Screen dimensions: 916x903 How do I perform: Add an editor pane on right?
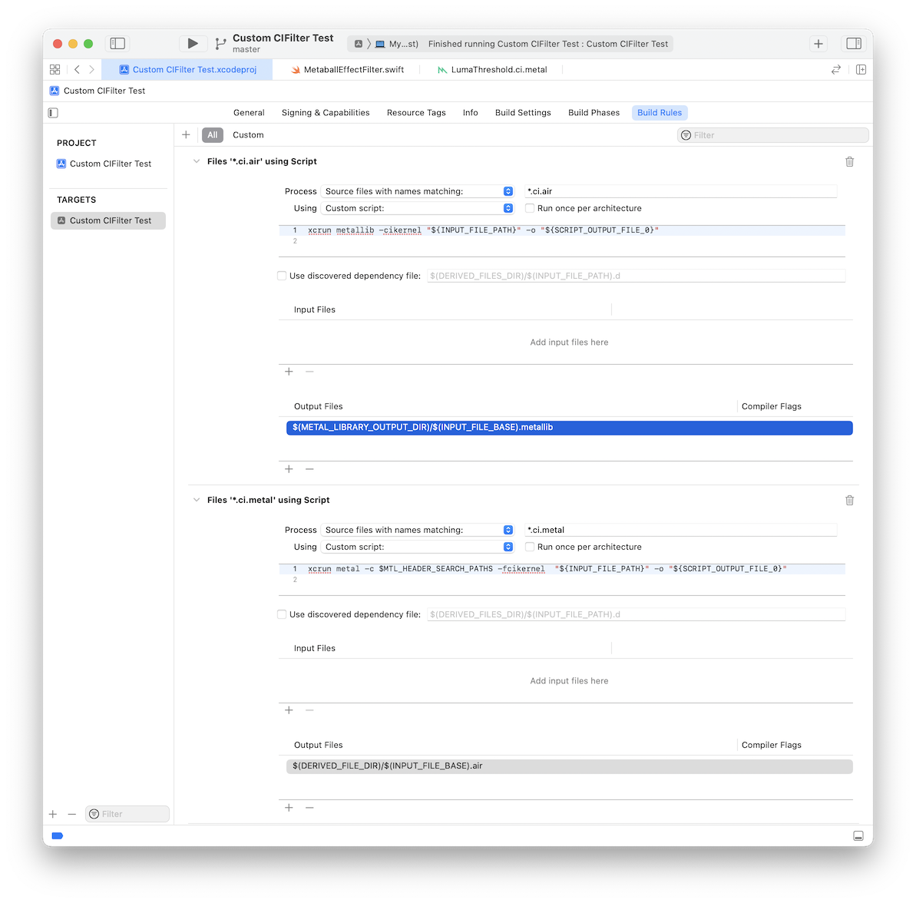pyautogui.click(x=861, y=70)
